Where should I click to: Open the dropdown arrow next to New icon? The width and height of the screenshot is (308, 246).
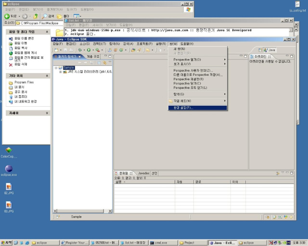click(61, 50)
